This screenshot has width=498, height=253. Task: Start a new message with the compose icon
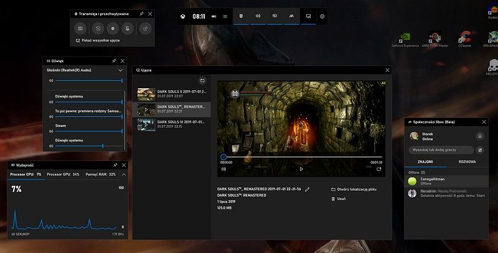click(480, 150)
